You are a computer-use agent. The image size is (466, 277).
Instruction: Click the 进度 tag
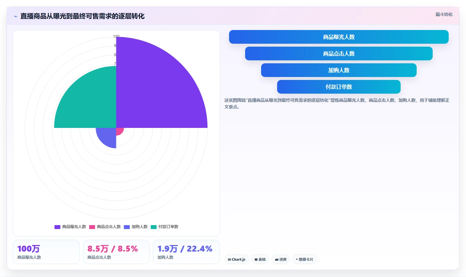pos(281,259)
